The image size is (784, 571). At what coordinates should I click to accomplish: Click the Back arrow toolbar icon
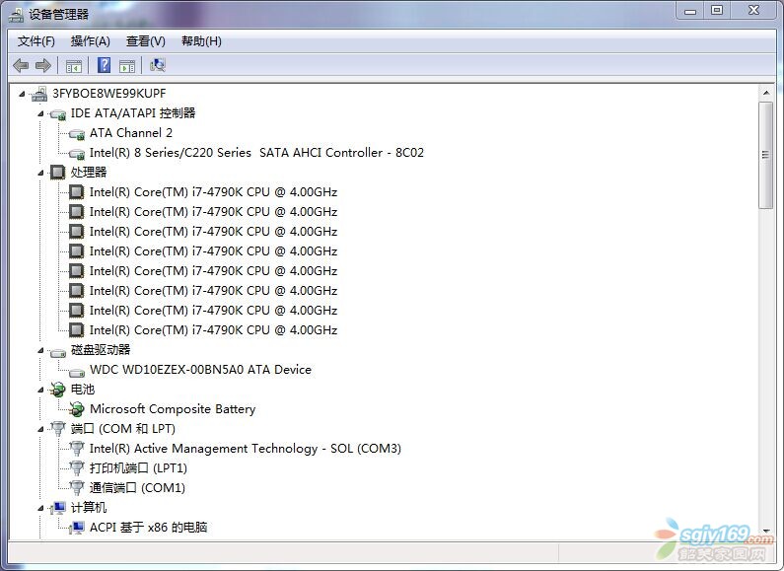pos(21,65)
